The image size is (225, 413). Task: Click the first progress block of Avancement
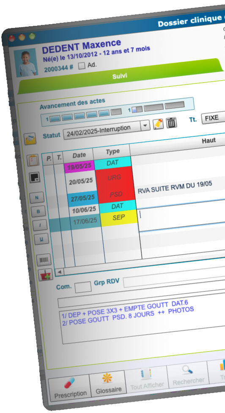point(55,118)
